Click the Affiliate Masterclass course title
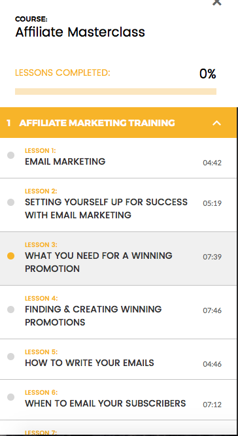Screen dimensions: 238x436 [80, 32]
